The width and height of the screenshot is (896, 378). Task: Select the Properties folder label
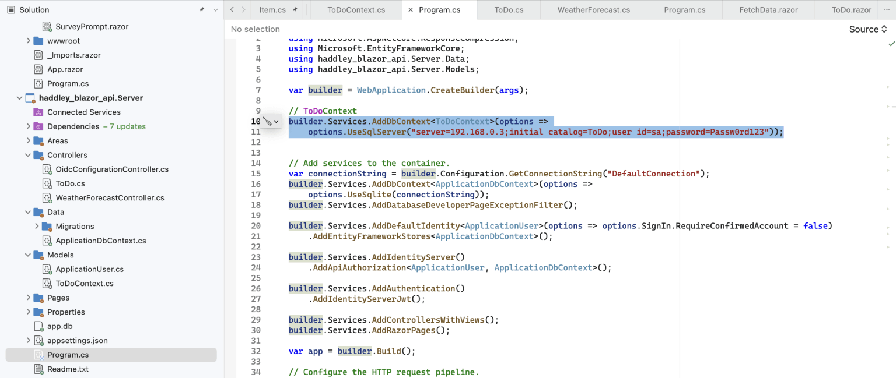click(66, 312)
